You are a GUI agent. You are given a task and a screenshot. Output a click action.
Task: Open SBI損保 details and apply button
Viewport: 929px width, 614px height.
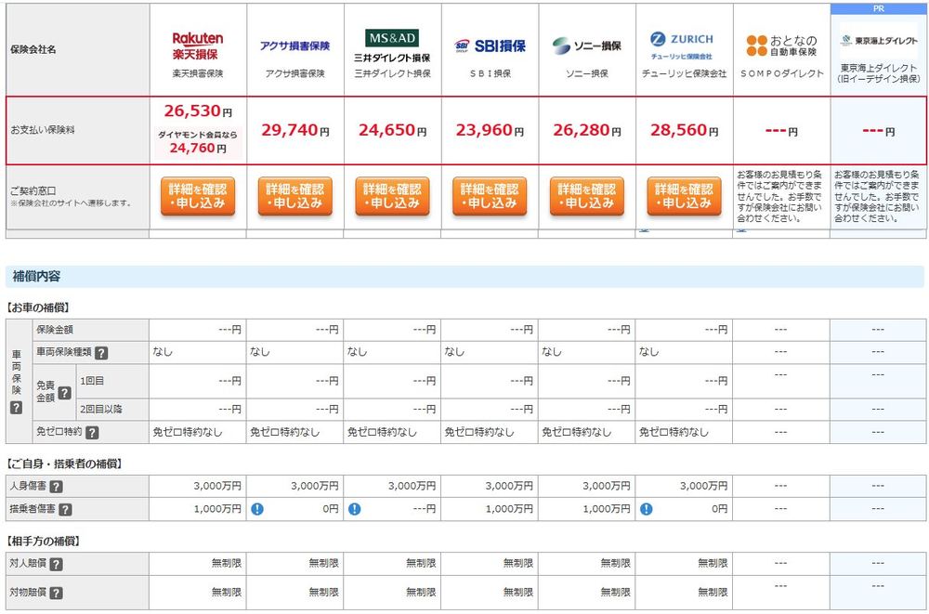point(490,196)
